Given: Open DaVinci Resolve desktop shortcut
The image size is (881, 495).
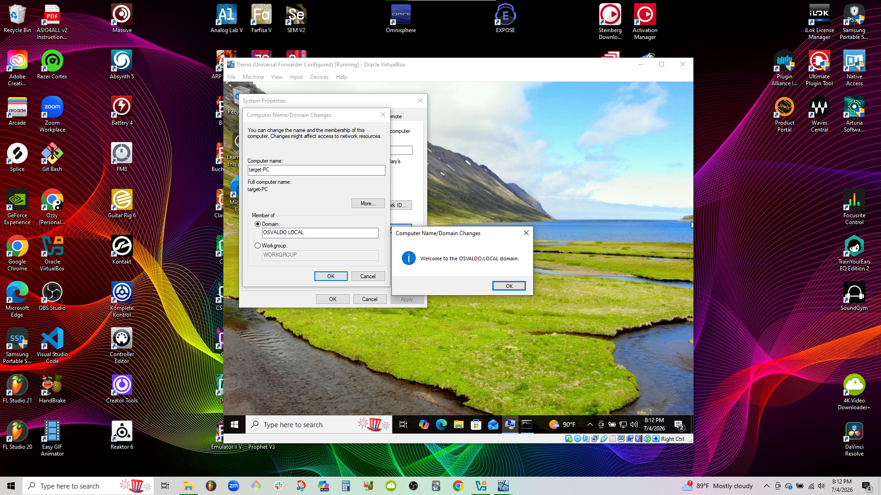Looking at the screenshot, I should pos(854,439).
